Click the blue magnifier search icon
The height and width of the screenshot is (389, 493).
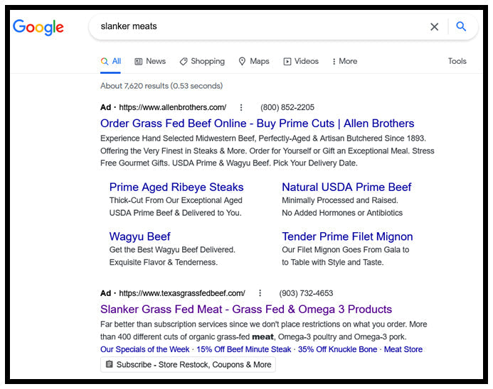pos(461,26)
